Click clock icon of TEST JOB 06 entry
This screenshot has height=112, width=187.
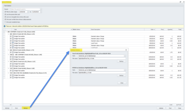(x=13, y=71)
